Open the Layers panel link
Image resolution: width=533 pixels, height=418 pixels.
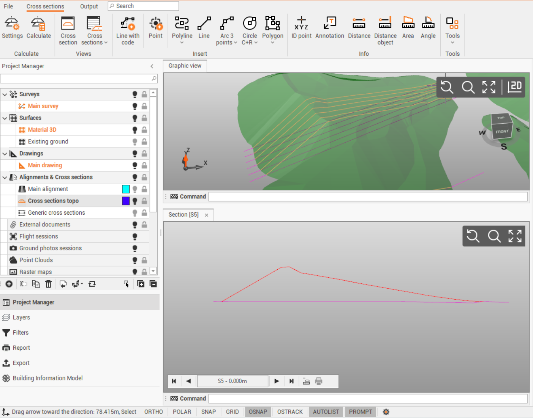[x=21, y=317]
